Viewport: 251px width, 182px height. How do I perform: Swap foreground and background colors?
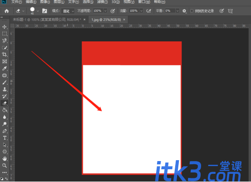coord(6,179)
